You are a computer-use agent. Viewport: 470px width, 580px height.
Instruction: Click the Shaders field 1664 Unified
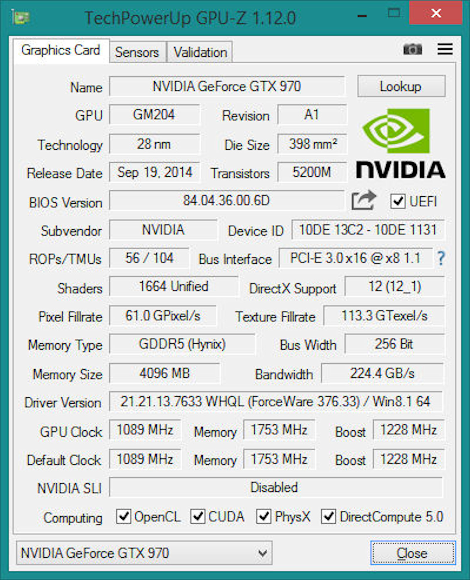click(x=174, y=286)
